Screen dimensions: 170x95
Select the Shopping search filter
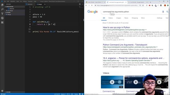coord(135,18)
